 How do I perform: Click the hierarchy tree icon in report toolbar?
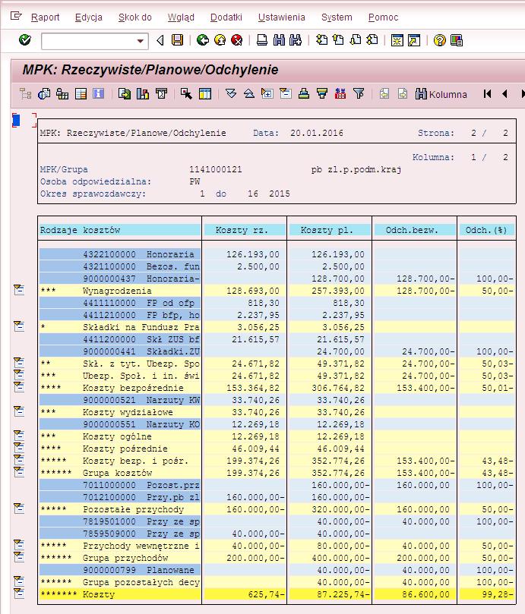(26, 93)
